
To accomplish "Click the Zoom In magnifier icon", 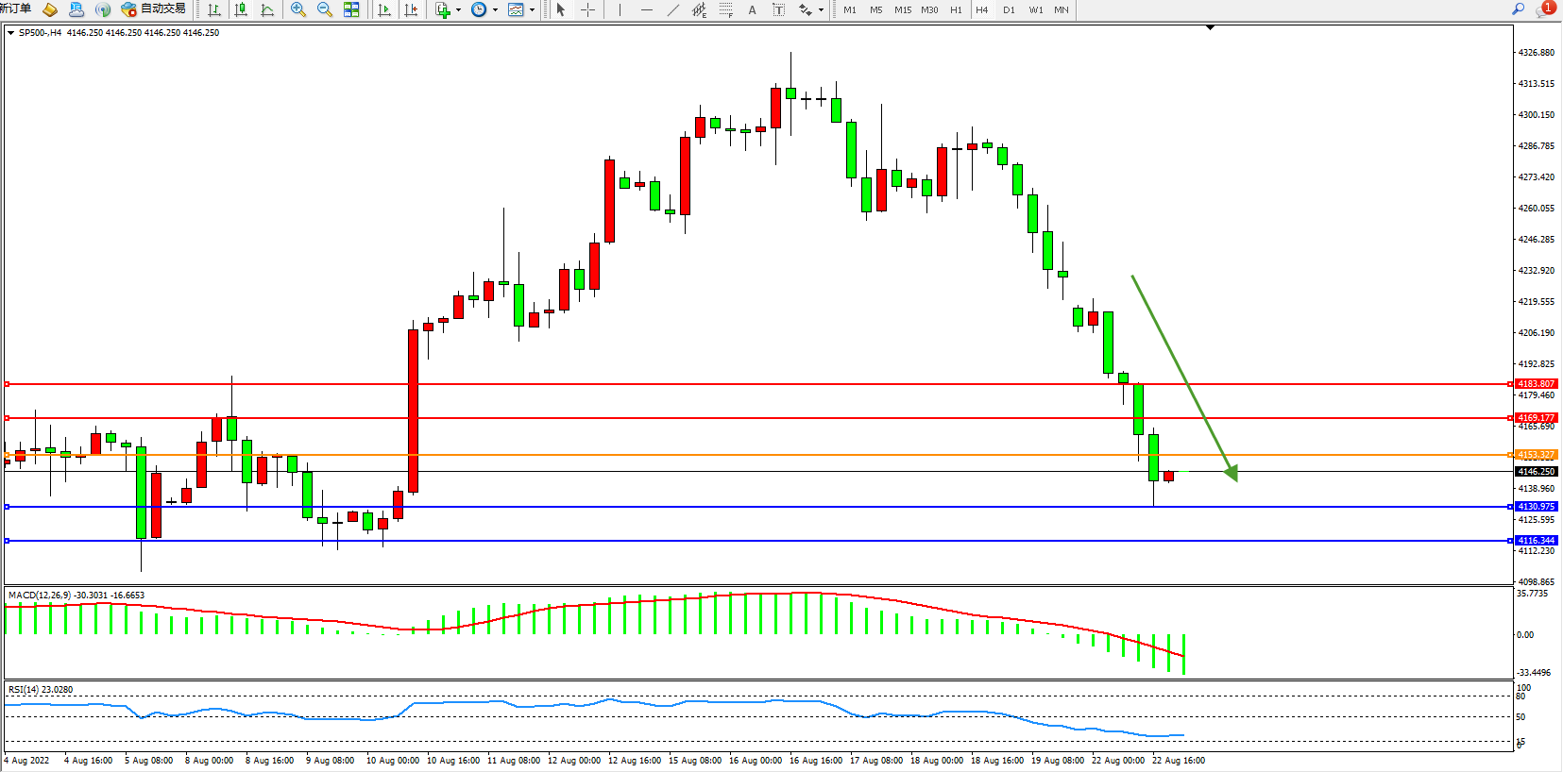I will 298,9.
